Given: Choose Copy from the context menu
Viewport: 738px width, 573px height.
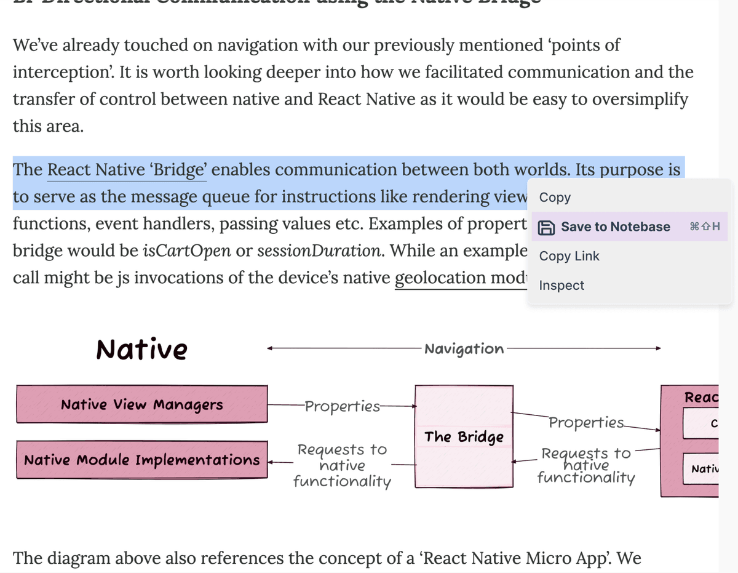Looking at the screenshot, I should pos(555,198).
